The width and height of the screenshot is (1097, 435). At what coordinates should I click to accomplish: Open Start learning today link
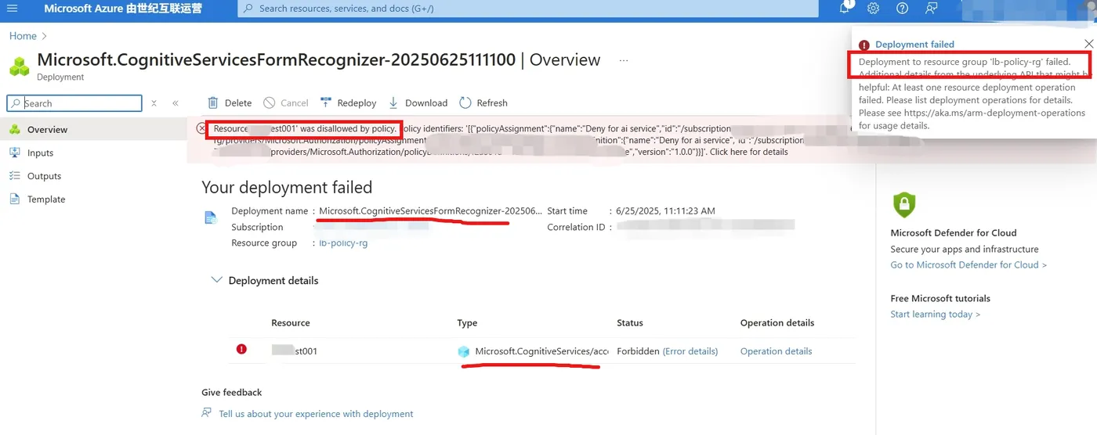point(936,315)
